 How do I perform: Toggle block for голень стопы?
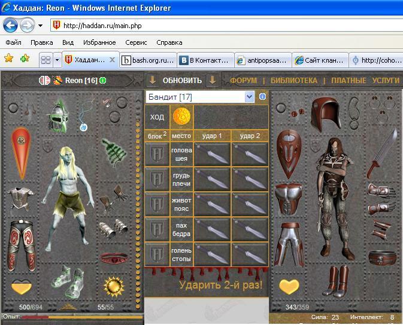157,255
